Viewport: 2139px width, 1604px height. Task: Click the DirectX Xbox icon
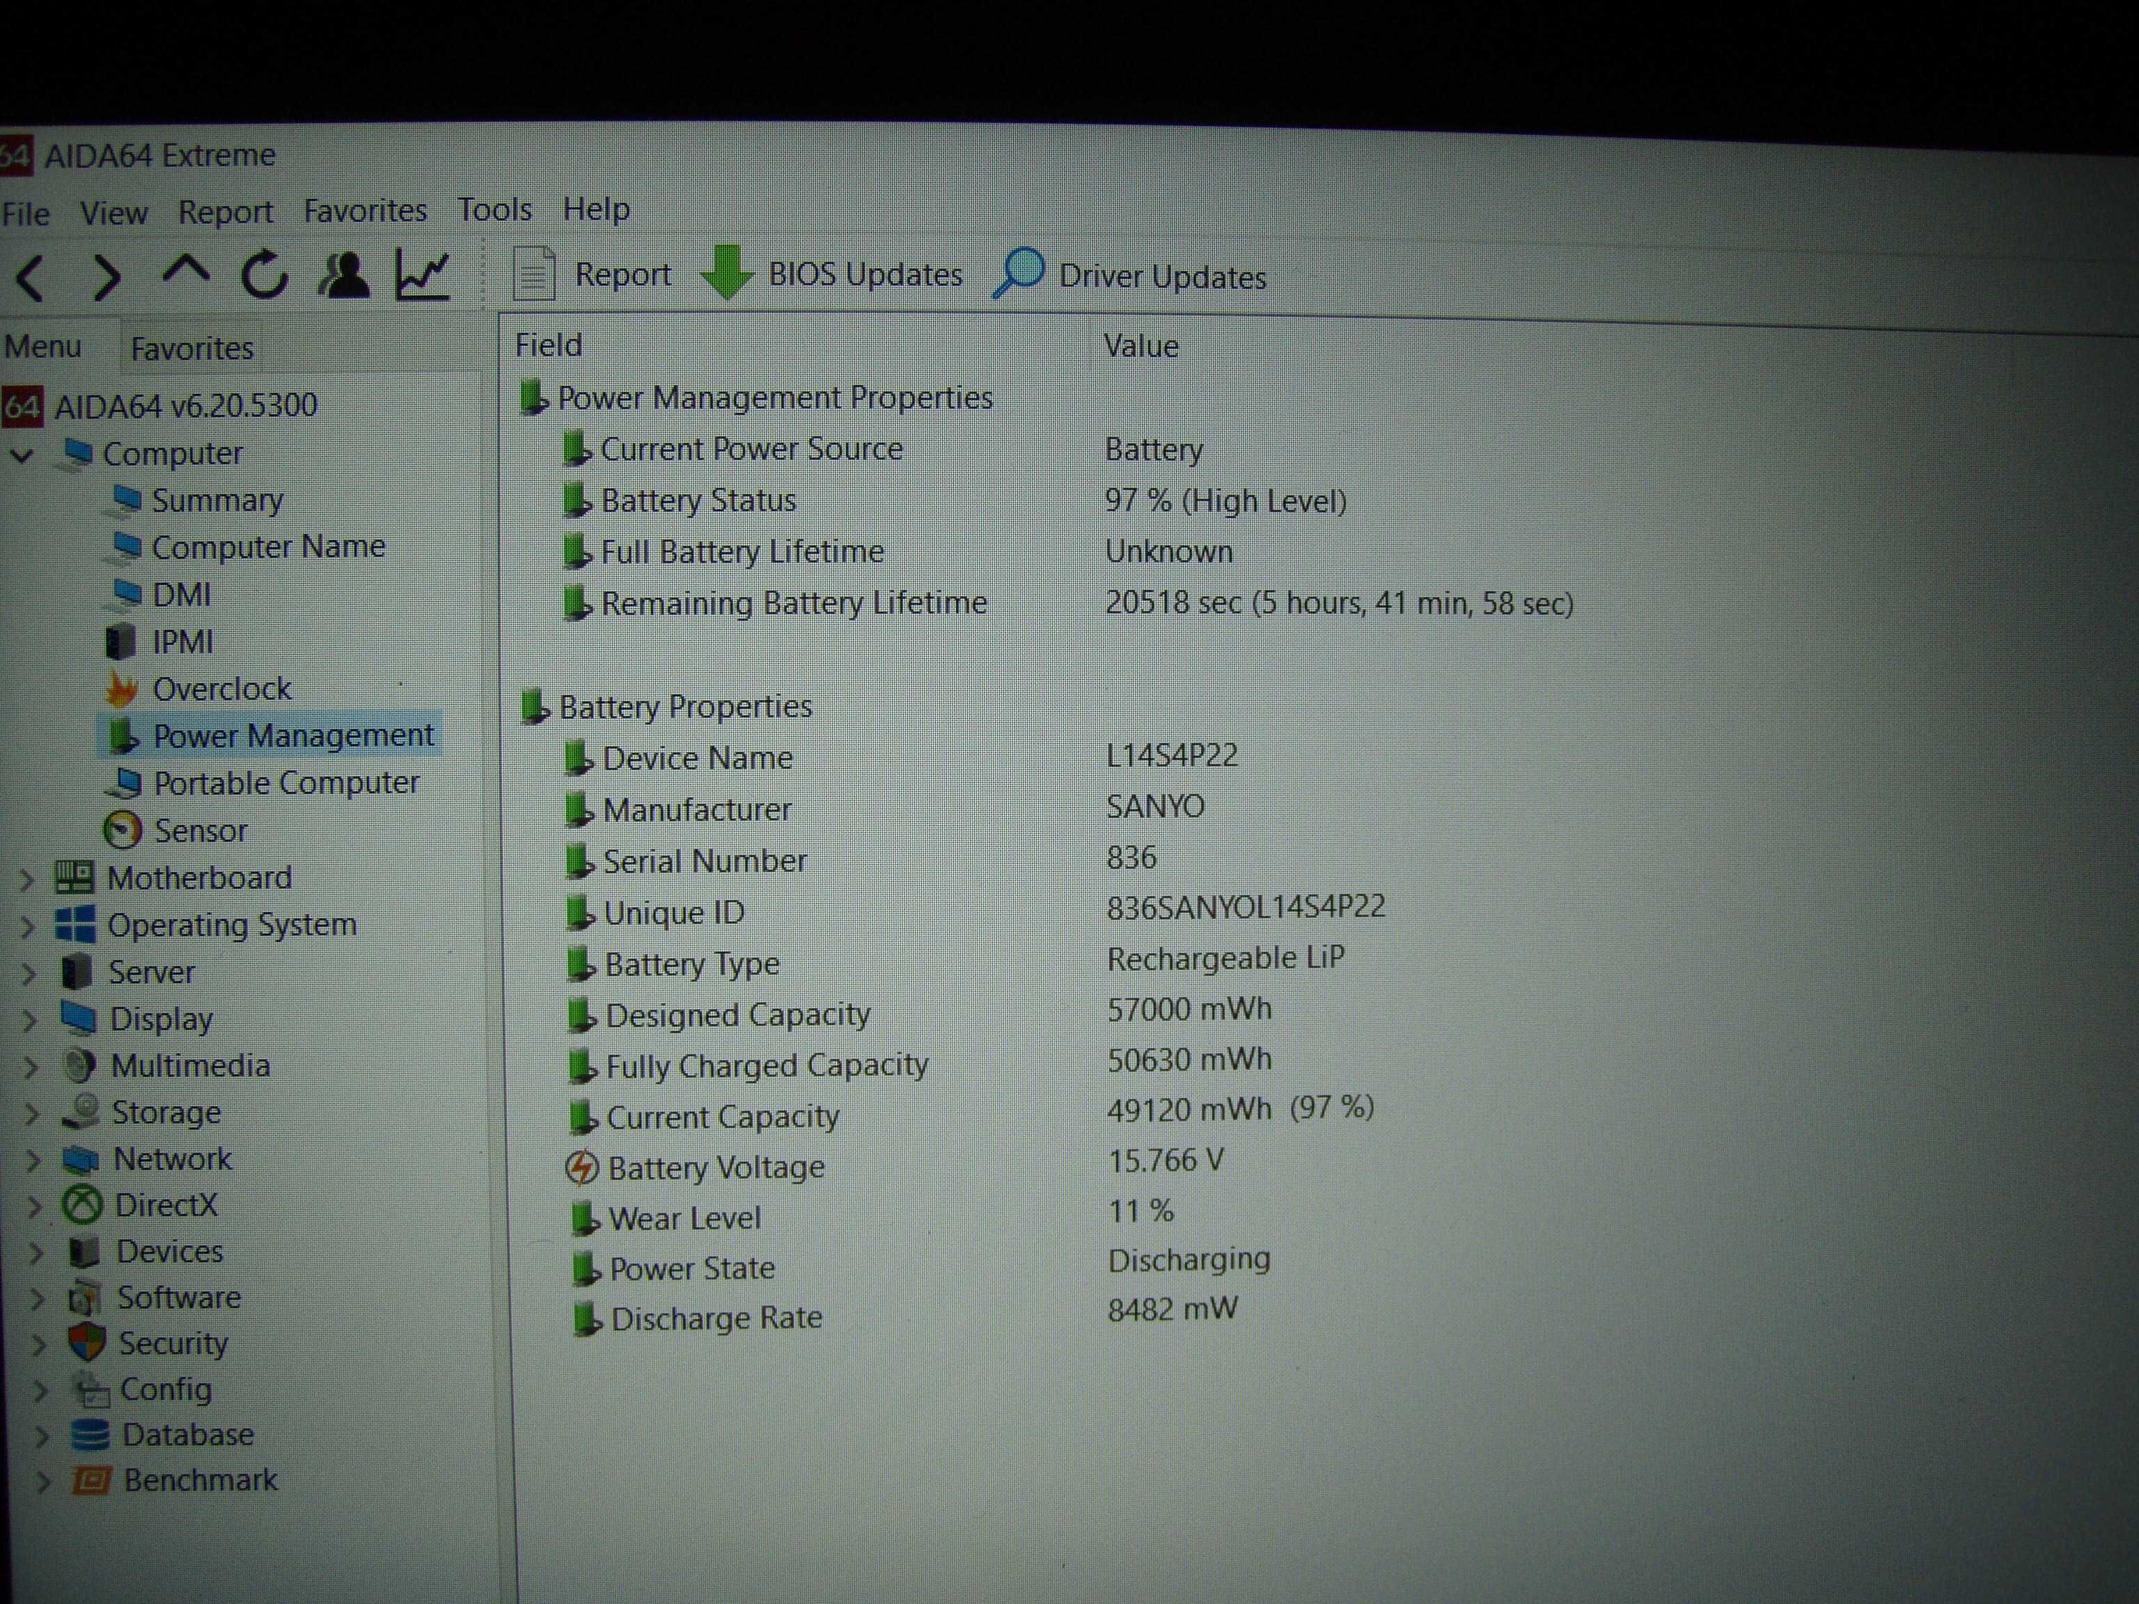83,1206
